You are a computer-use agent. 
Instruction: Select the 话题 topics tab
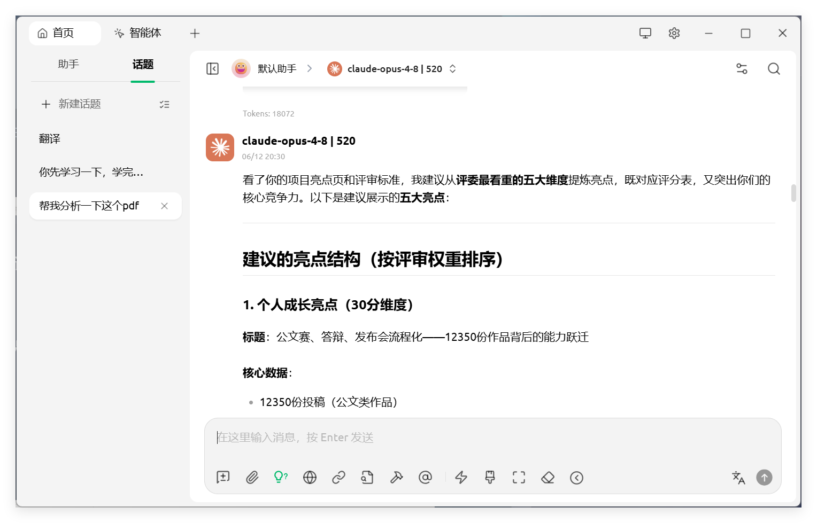pyautogui.click(x=143, y=65)
